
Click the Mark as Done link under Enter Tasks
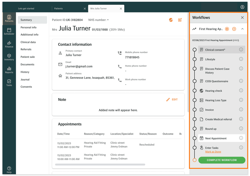coord(213,151)
